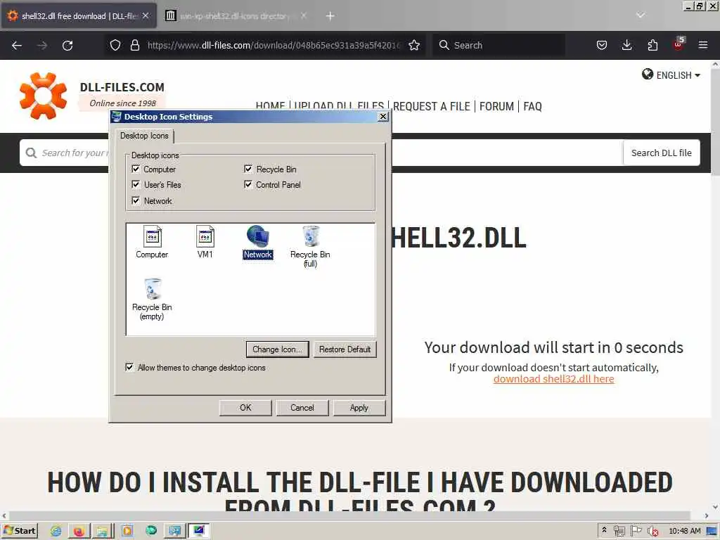Cancel the Desktop Icon Settings dialog

(x=302, y=408)
